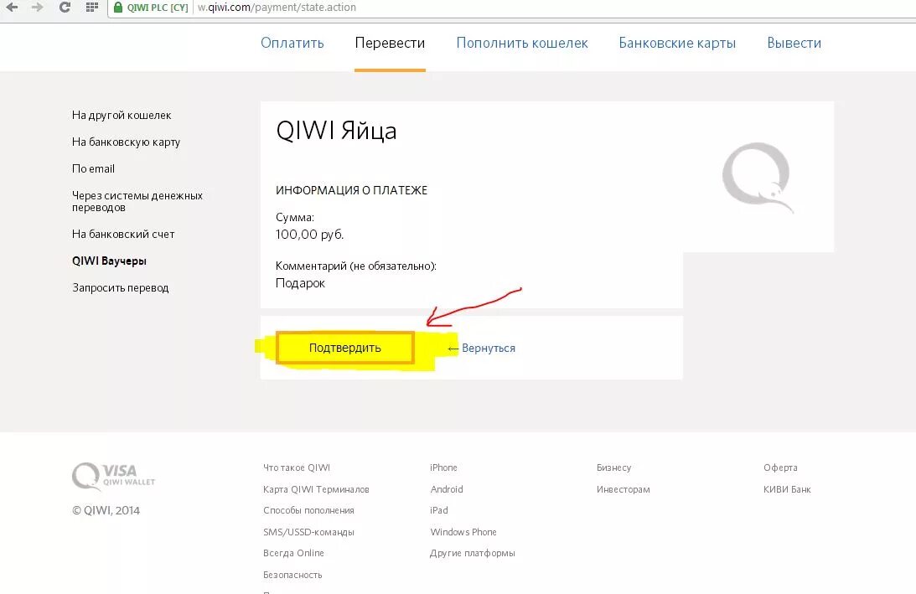Go to the Банковские карты tab
916x594 pixels.
coord(677,44)
